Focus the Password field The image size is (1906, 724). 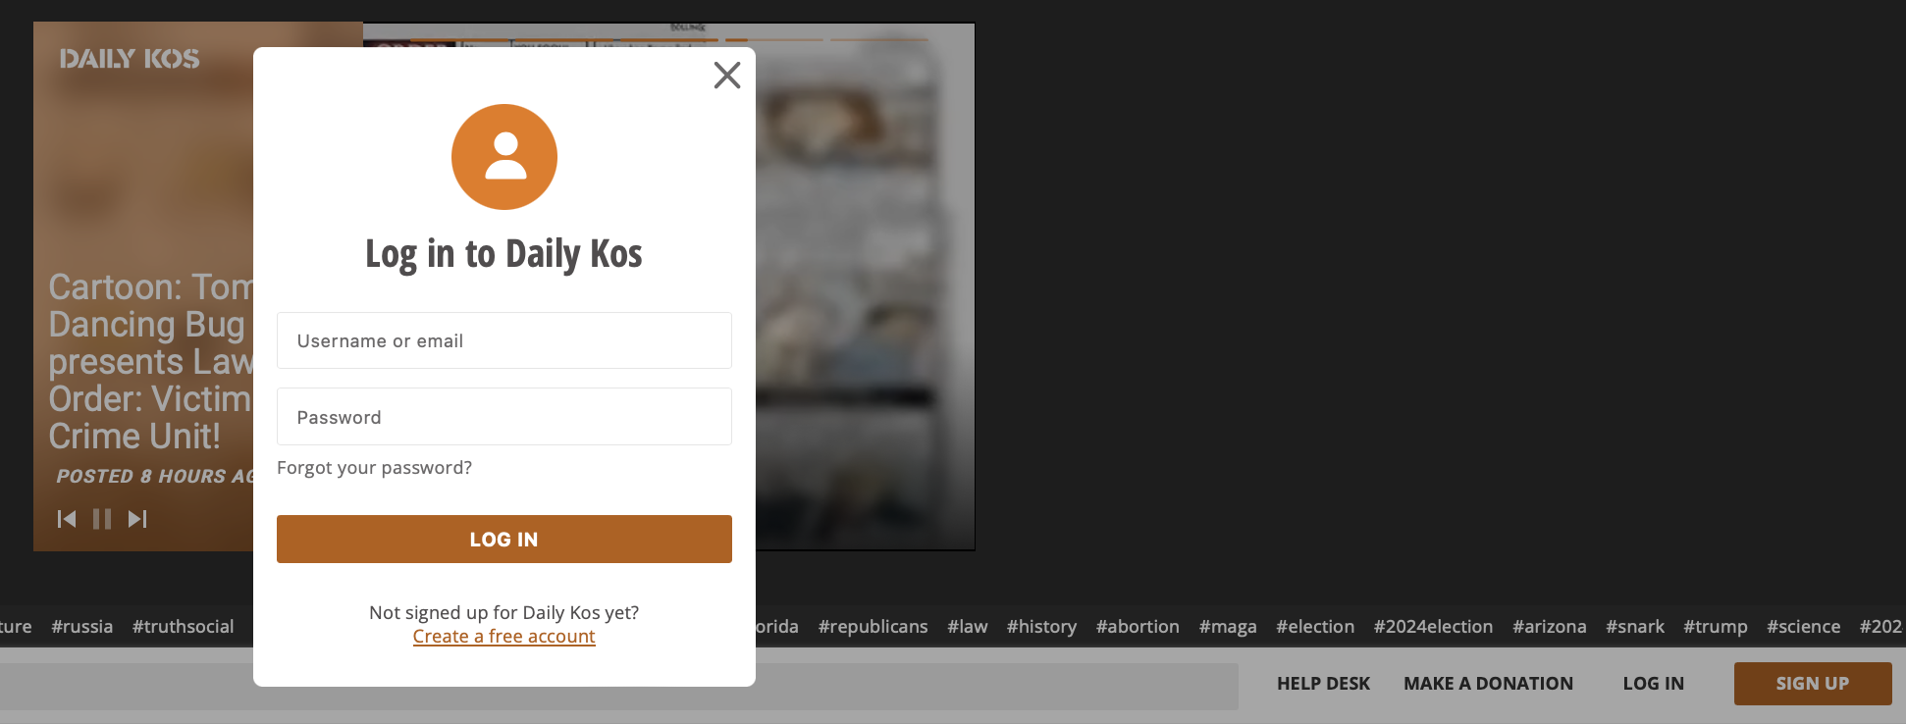point(504,417)
